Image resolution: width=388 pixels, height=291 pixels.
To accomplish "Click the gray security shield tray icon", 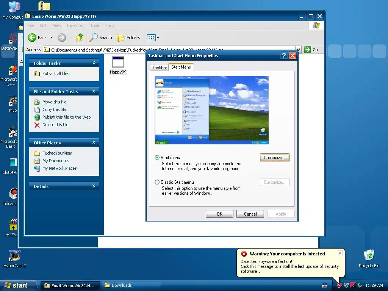I will point(346,286).
